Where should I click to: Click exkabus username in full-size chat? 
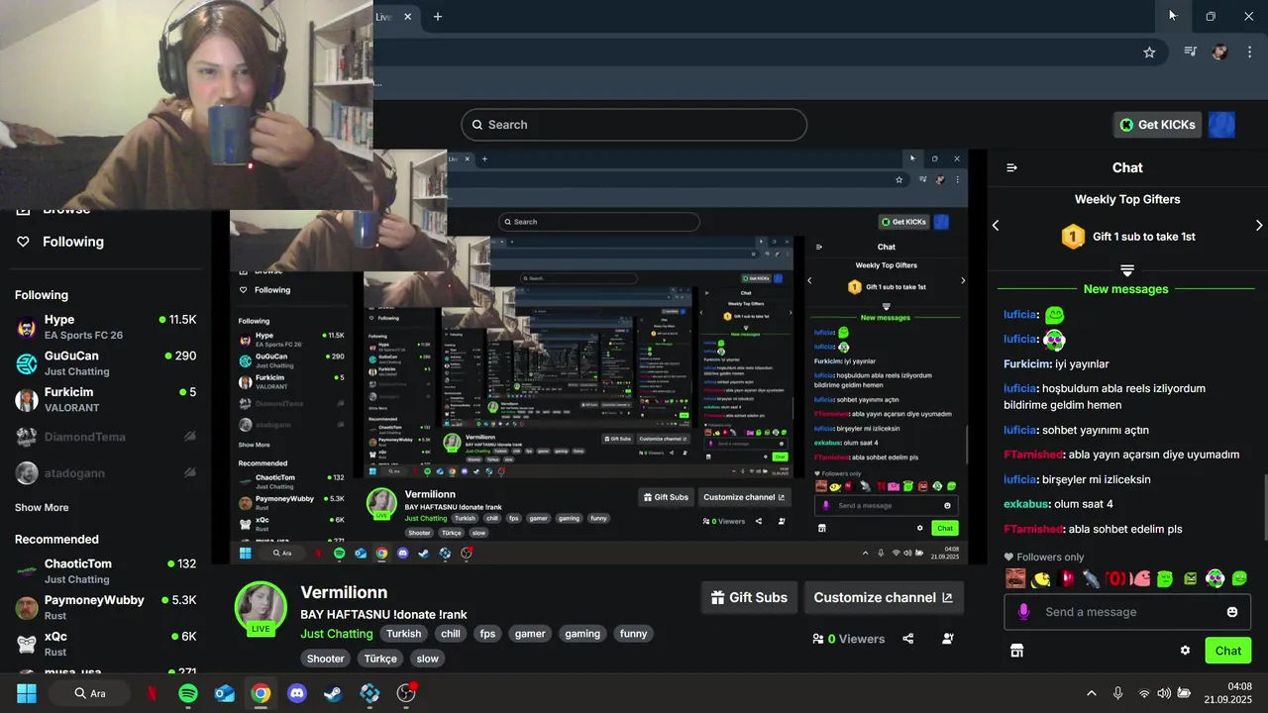point(1026,504)
